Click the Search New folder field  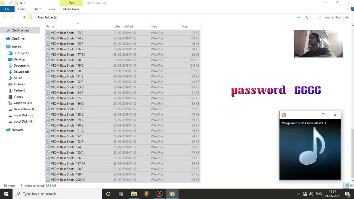pyautogui.click(x=334, y=17)
